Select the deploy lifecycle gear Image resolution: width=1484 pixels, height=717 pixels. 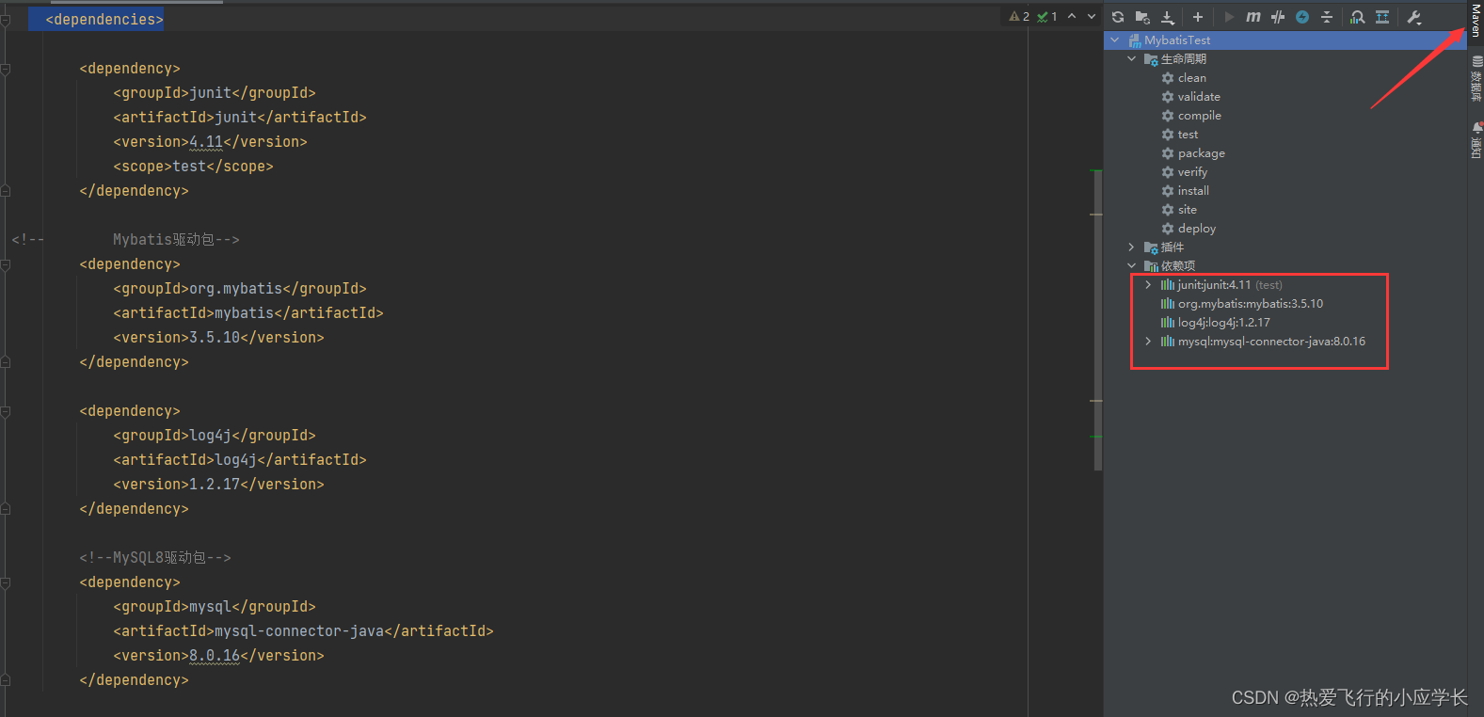pyautogui.click(x=1168, y=229)
